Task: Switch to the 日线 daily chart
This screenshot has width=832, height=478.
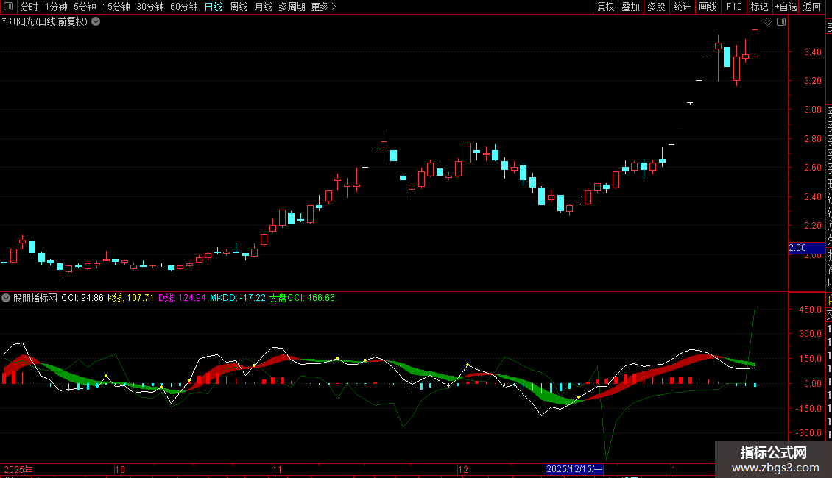Action: [214, 7]
